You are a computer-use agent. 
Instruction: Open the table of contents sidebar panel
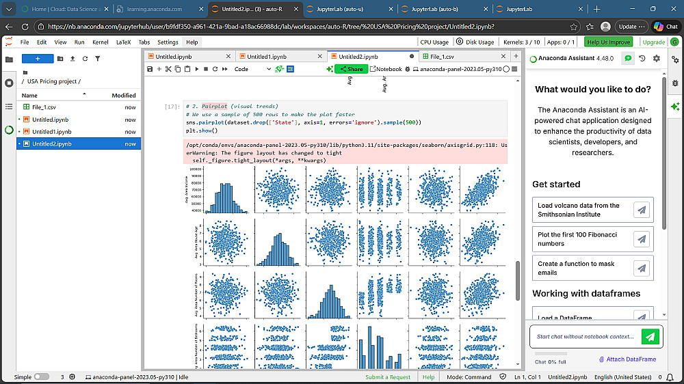9,107
